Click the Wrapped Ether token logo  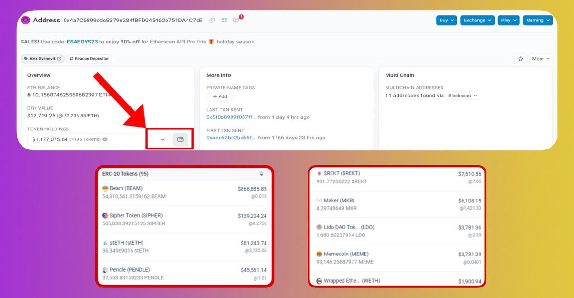(319, 281)
